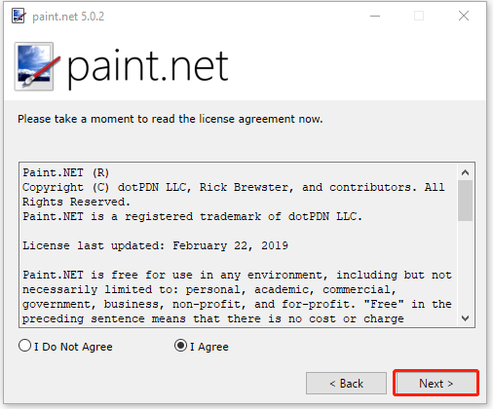Click the 'I Agree' label text

209,347
